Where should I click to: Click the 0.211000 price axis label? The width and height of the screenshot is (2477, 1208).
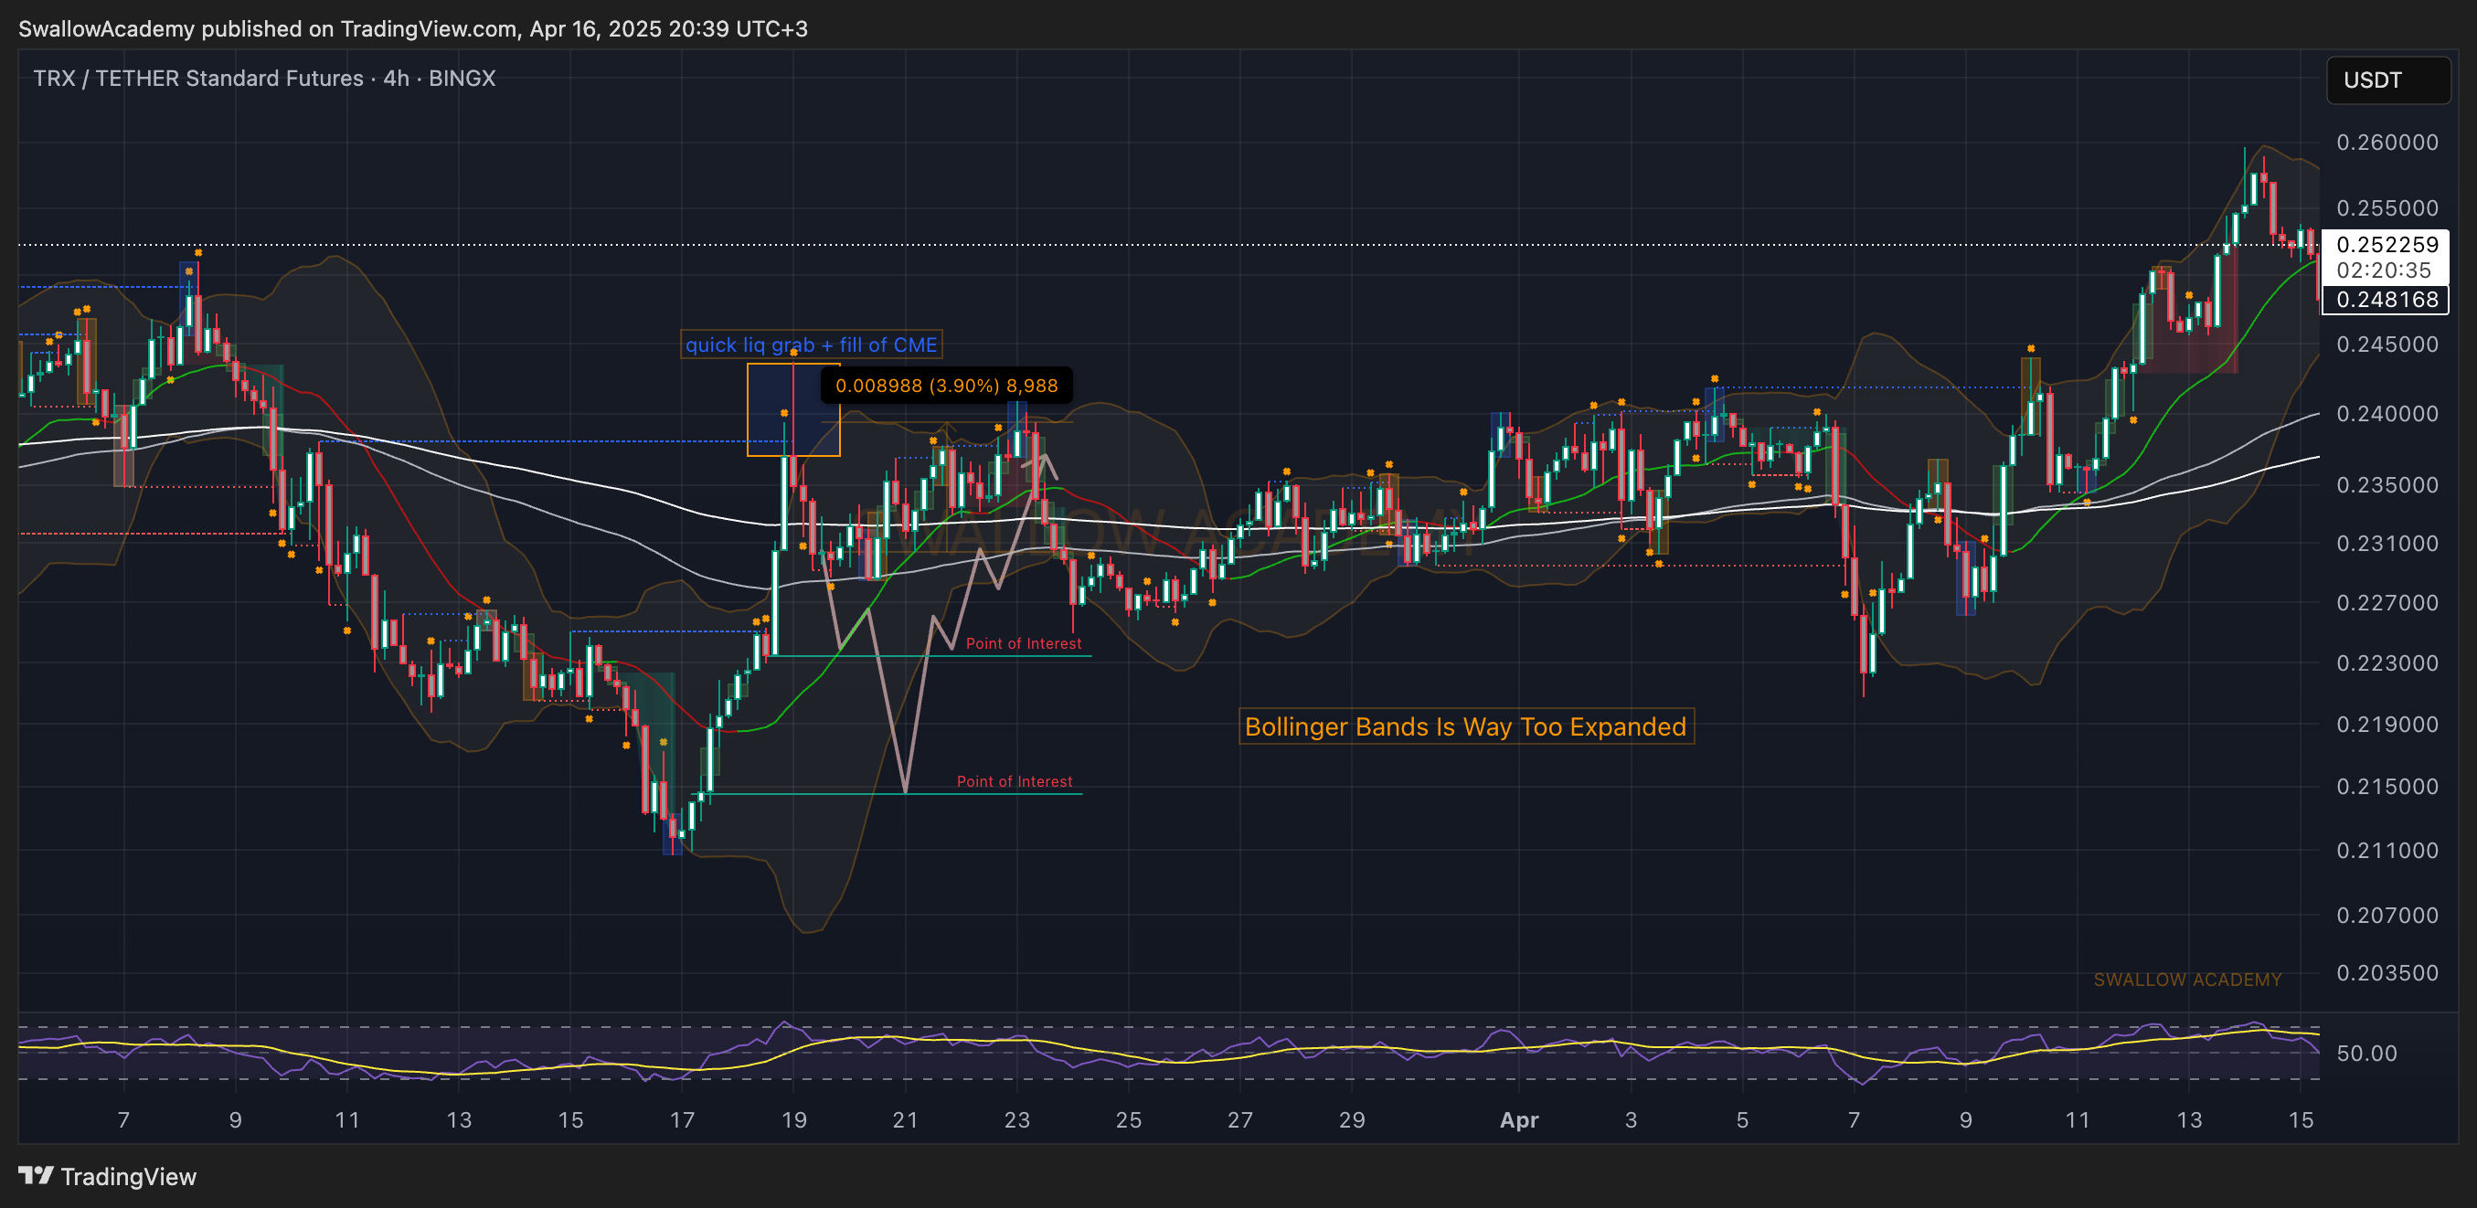coord(2387,851)
